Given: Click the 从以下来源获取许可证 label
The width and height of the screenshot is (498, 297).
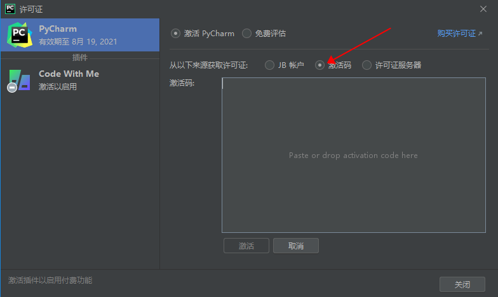Looking at the screenshot, I should [208, 65].
